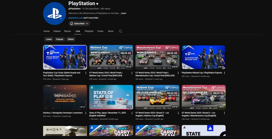This screenshot has height=139, width=272.
Task: Sort streams by Latest chip
Action: (x=49, y=39)
